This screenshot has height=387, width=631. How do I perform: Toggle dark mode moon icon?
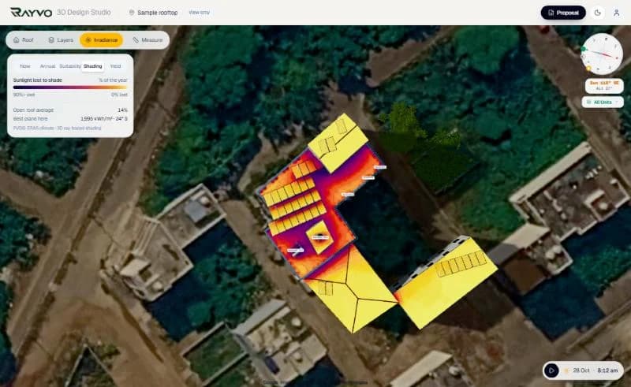click(x=598, y=13)
